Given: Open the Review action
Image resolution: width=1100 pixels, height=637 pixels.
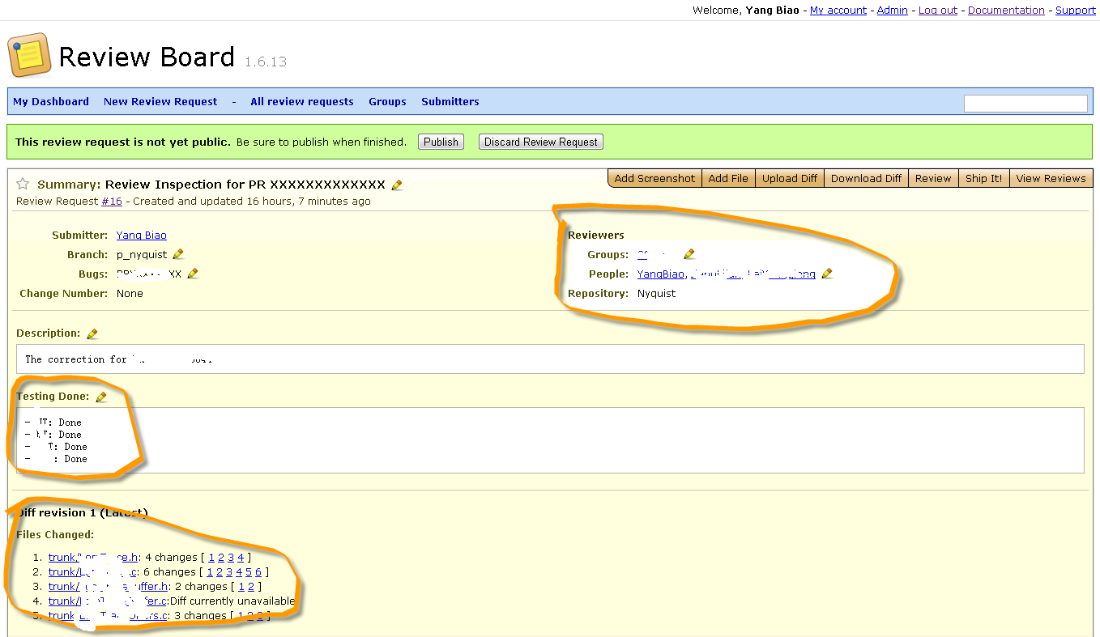Looking at the screenshot, I should 933,178.
